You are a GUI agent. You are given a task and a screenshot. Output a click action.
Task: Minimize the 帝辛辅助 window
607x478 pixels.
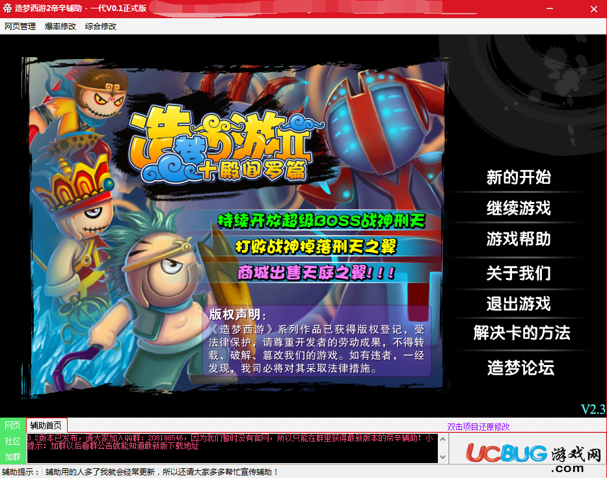pyautogui.click(x=549, y=8)
